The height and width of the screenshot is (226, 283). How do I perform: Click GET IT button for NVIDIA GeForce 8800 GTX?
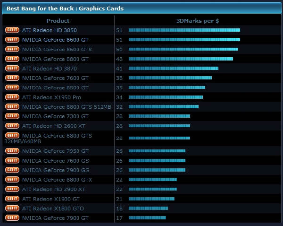12,179
